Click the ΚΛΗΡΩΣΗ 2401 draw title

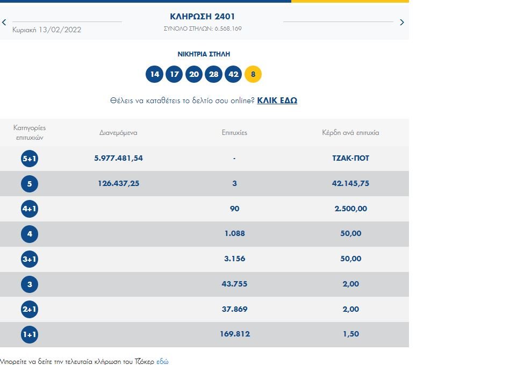[x=203, y=17]
